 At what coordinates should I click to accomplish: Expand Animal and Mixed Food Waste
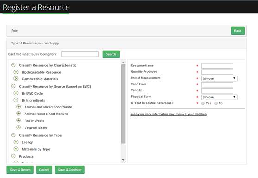tap(19, 107)
